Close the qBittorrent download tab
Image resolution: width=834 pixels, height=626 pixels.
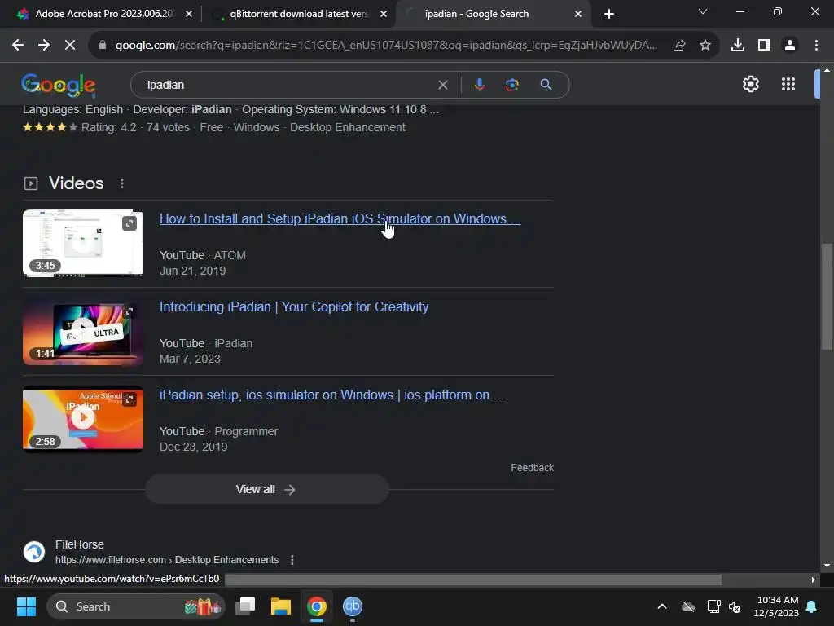click(384, 14)
